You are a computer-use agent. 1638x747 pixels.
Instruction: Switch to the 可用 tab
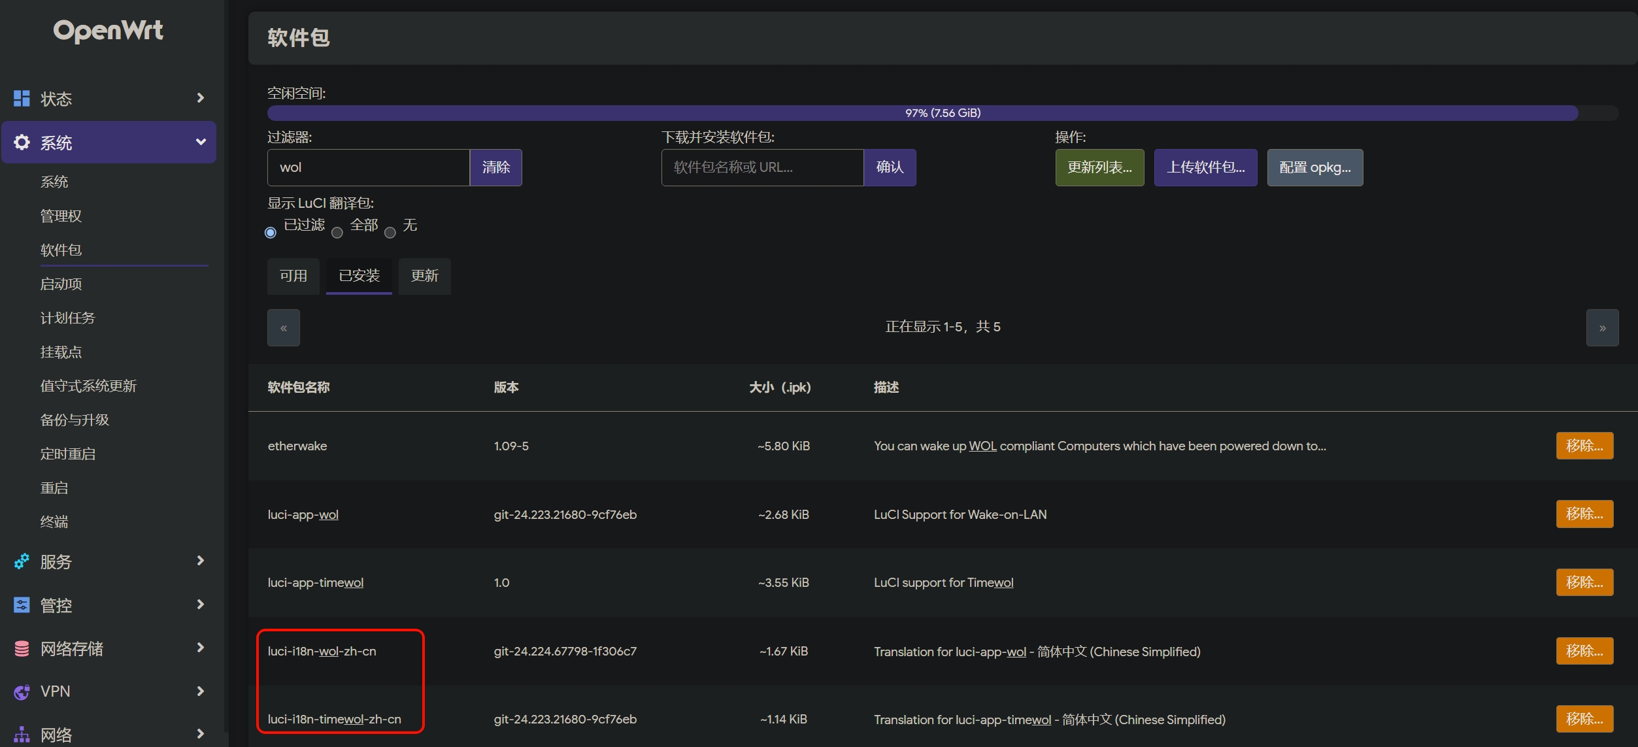pyautogui.click(x=293, y=276)
